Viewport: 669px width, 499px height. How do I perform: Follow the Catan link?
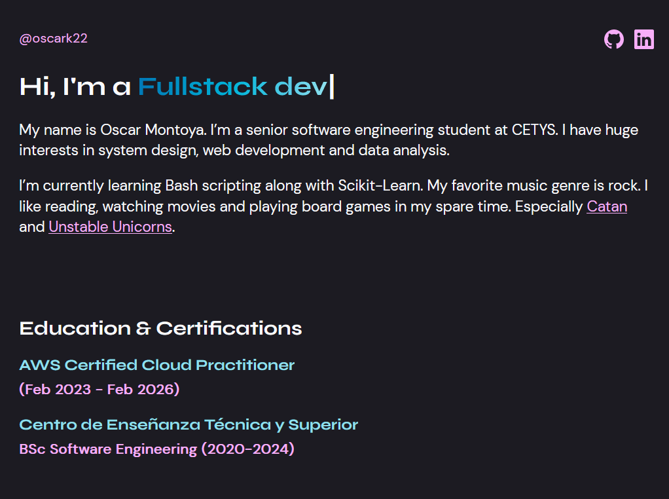point(607,207)
